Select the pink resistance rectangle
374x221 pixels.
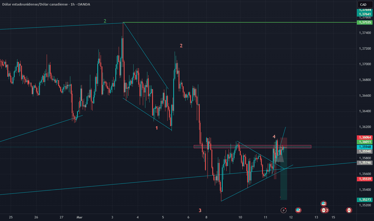[x=252, y=147]
